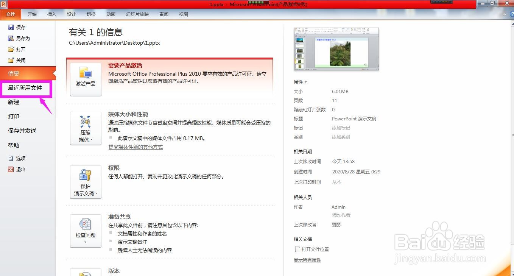
Task: Click the file path C:\Users\Administrator\Desktop\1.pptx
Action: click(114, 43)
